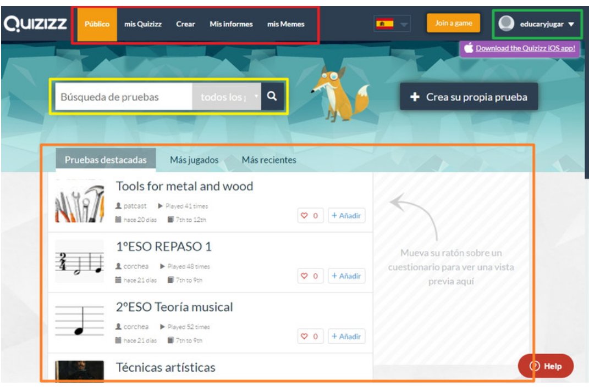
Task: Open the Público tab
Action: pos(97,24)
